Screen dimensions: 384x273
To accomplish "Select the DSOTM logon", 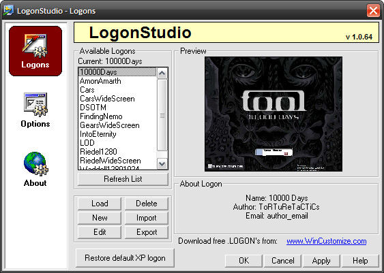I will tap(93, 108).
